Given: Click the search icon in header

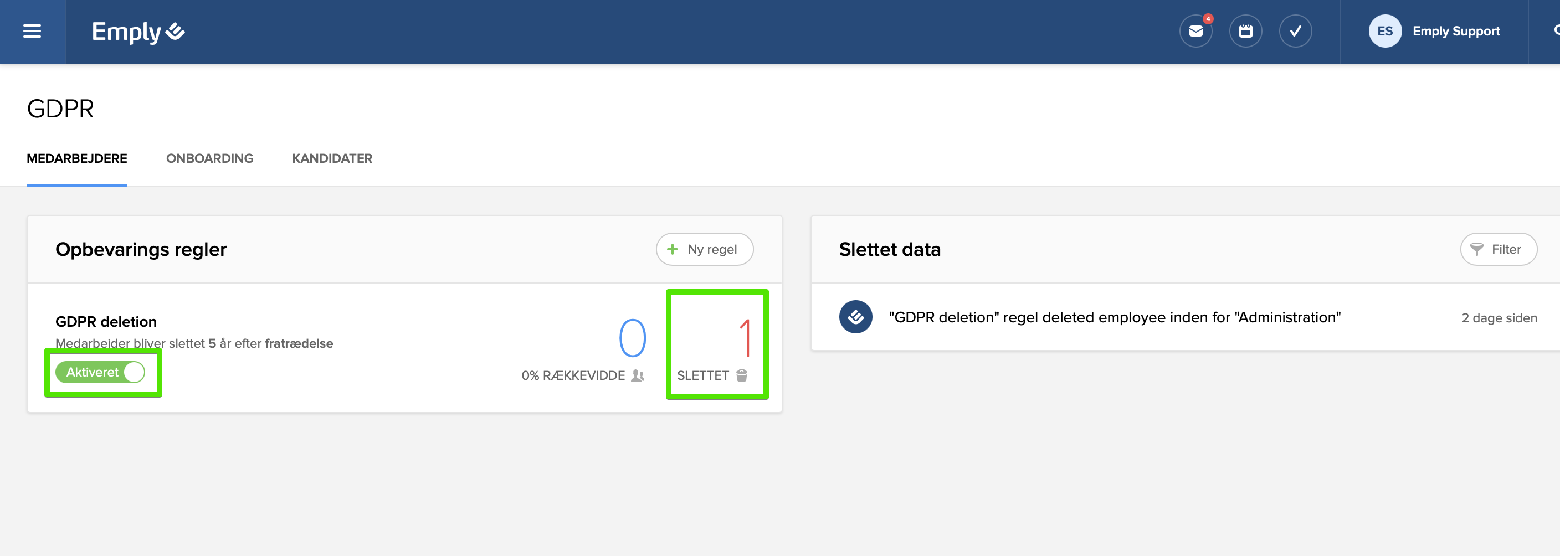Looking at the screenshot, I should pyautogui.click(x=1556, y=30).
